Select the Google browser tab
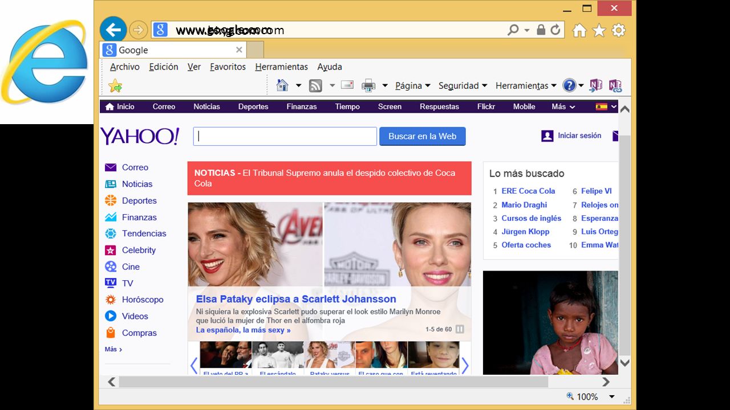730x410 pixels. [173, 50]
